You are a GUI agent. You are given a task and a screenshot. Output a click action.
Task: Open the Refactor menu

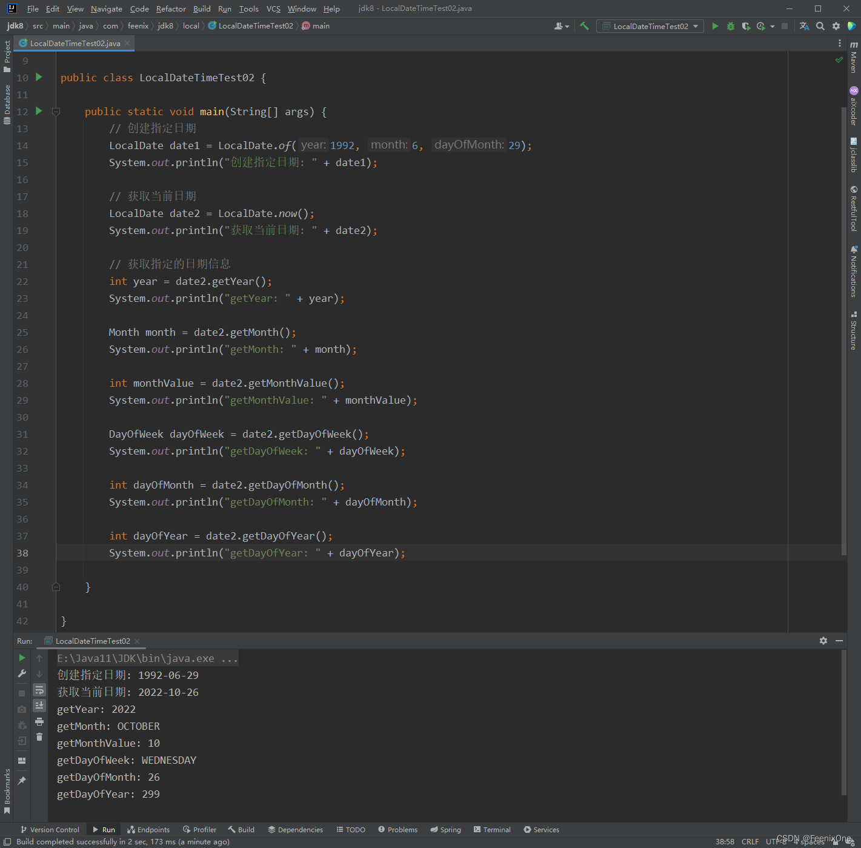171,8
